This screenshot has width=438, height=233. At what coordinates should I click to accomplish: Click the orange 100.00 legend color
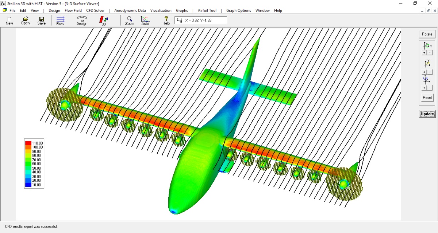(x=28, y=147)
